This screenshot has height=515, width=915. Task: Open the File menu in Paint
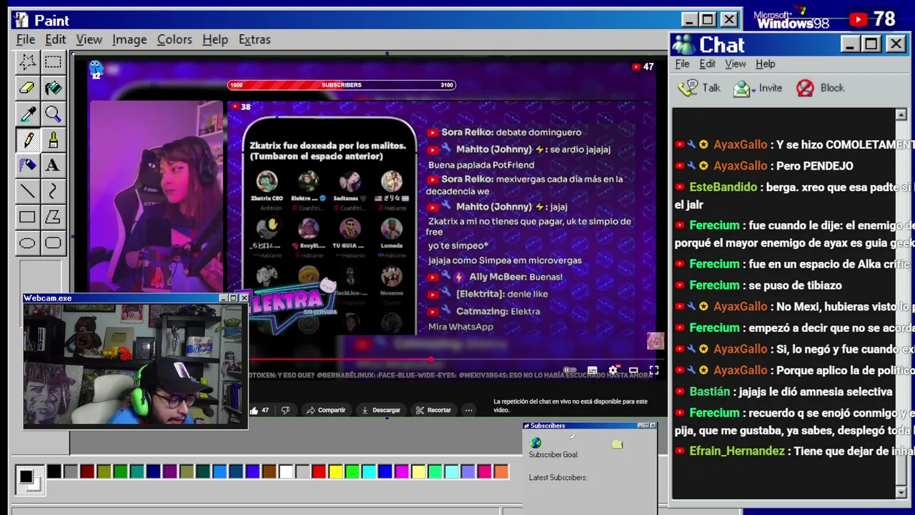[x=26, y=39]
